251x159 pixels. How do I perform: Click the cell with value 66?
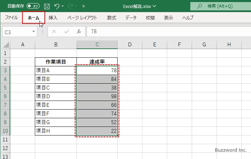point(97,105)
